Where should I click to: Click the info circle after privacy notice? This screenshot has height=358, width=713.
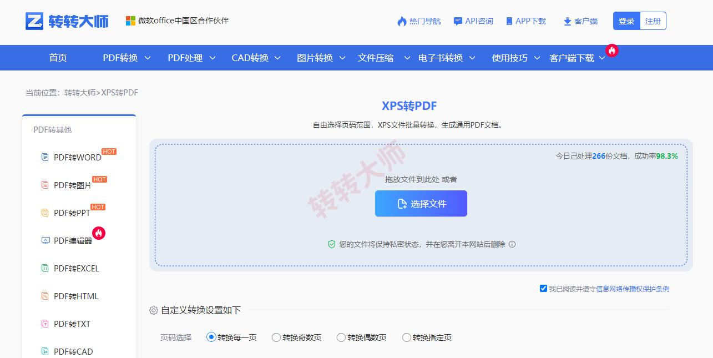click(x=512, y=244)
